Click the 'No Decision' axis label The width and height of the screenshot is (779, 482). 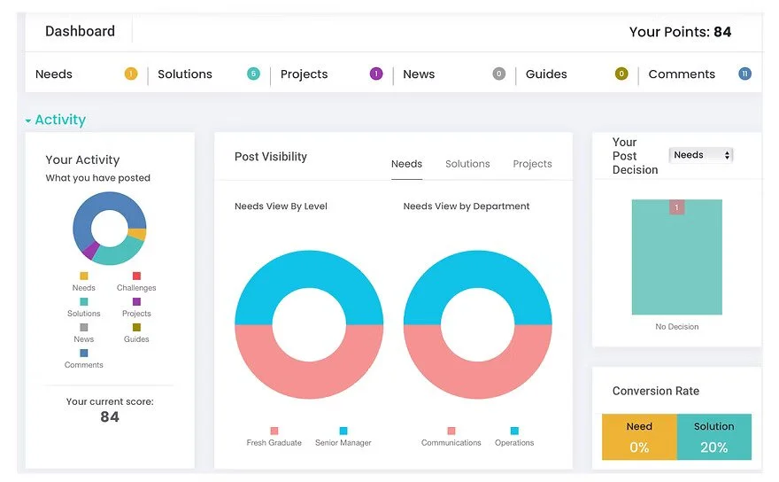tap(676, 327)
